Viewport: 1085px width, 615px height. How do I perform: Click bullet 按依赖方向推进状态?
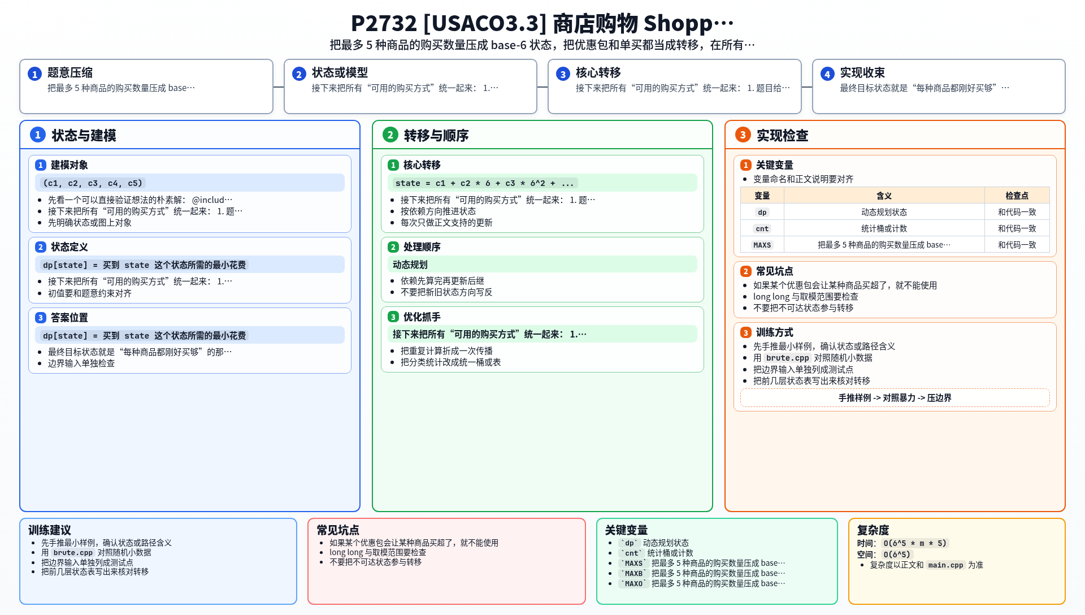tap(438, 211)
